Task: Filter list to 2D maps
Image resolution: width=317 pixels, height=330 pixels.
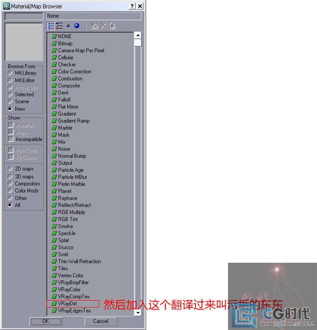Action: click(x=20, y=169)
